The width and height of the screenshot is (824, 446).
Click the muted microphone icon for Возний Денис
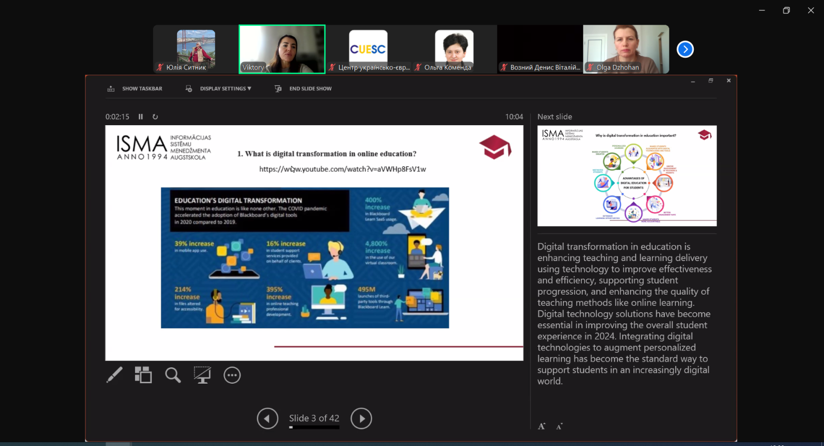(504, 67)
